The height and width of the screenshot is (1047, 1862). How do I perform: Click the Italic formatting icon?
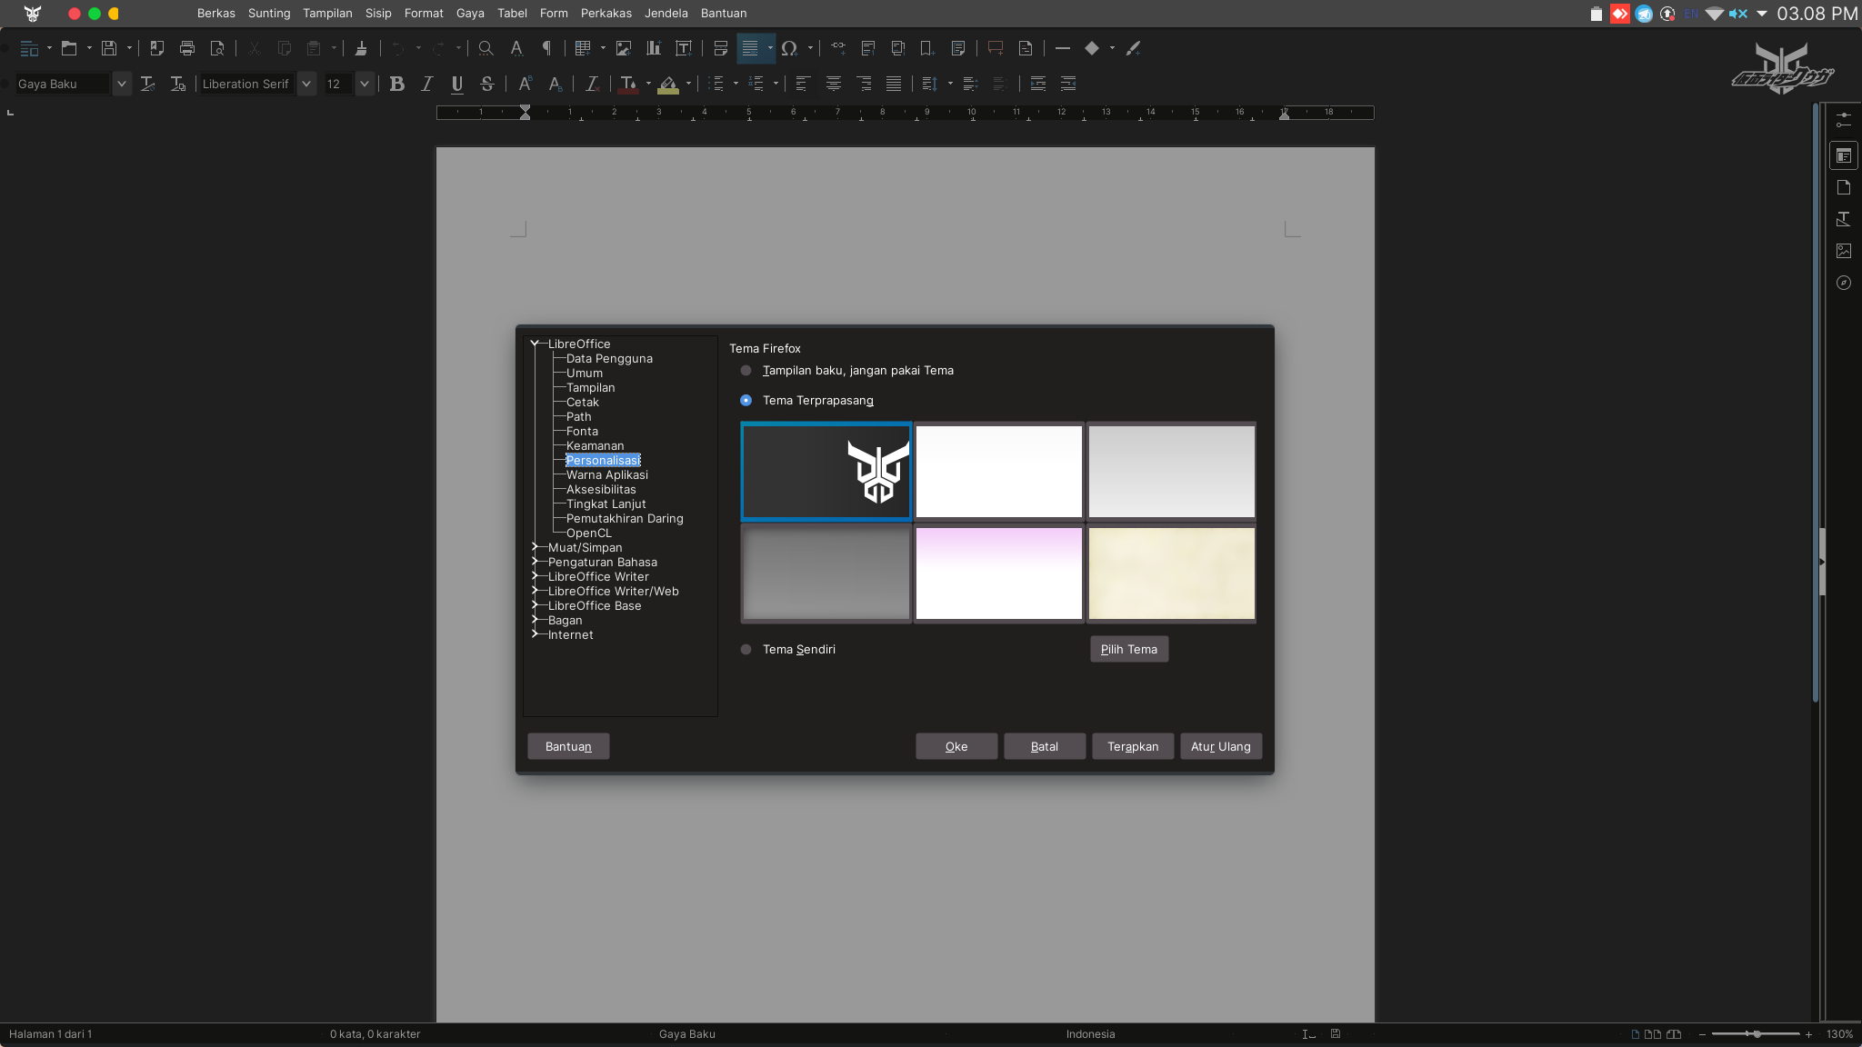tap(427, 84)
